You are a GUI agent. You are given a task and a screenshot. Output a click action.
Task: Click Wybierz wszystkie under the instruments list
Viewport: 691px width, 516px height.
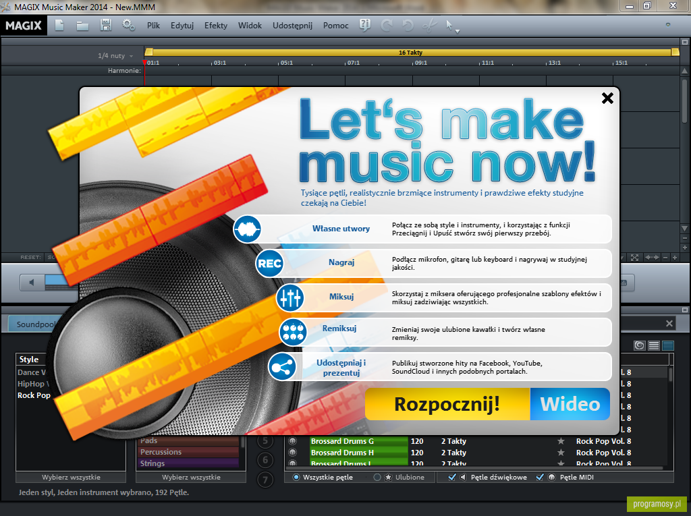tap(191, 478)
